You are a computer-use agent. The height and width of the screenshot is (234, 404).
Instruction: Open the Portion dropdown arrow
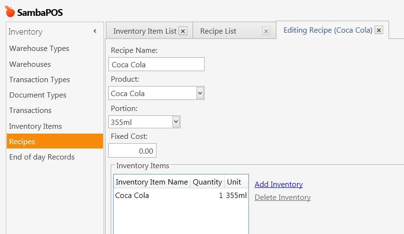click(176, 122)
